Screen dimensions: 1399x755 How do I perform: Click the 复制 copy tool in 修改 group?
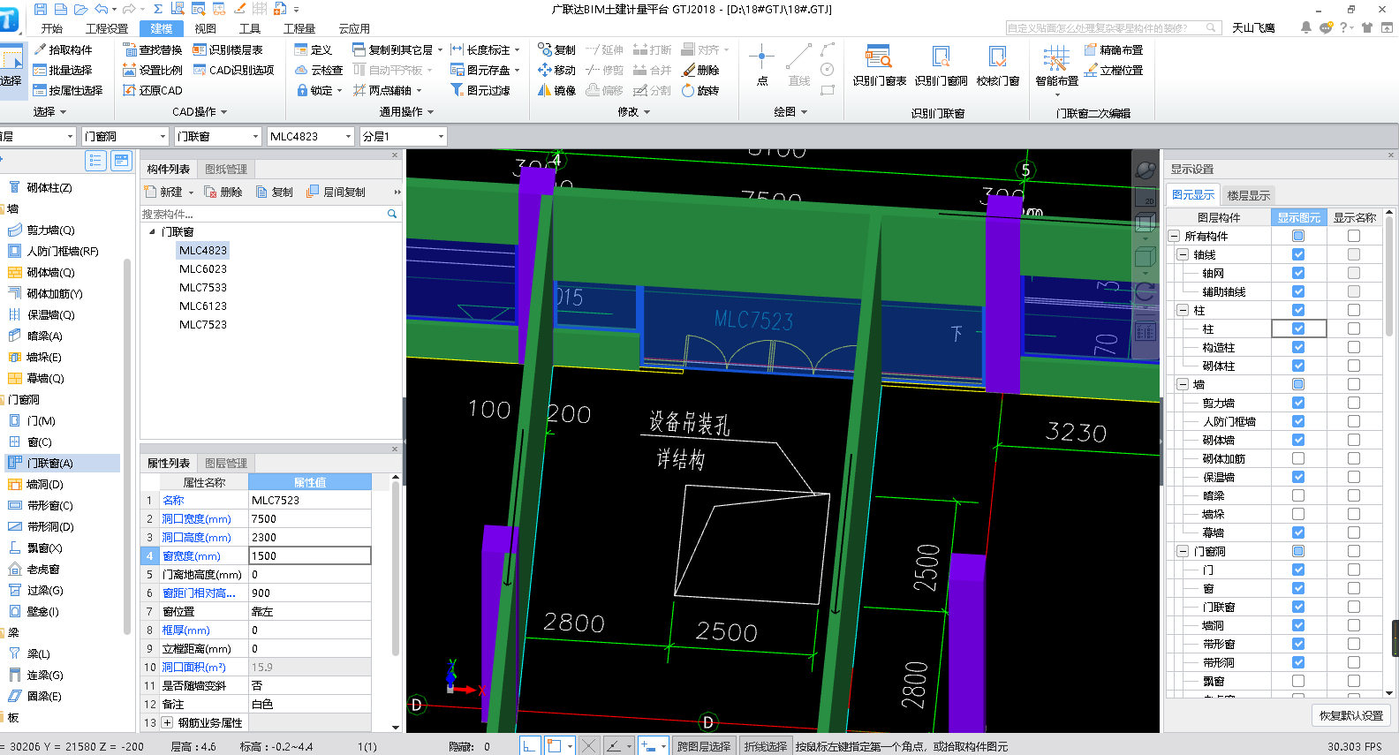[556, 49]
